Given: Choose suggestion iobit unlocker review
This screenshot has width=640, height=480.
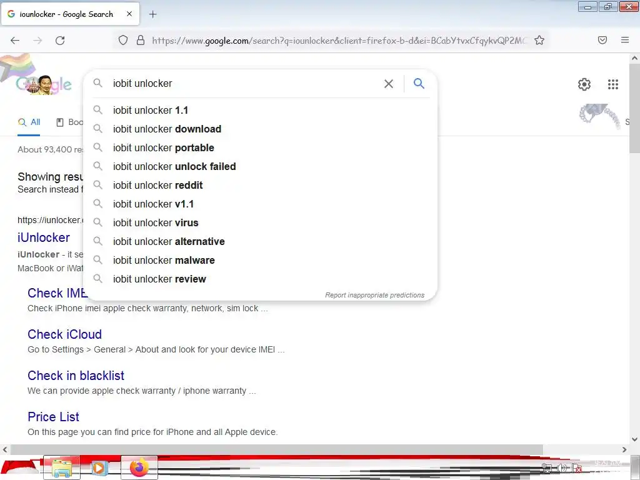Looking at the screenshot, I should click(x=260, y=279).
